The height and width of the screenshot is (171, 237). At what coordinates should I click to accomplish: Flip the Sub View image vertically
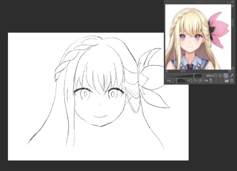(x=211, y=81)
